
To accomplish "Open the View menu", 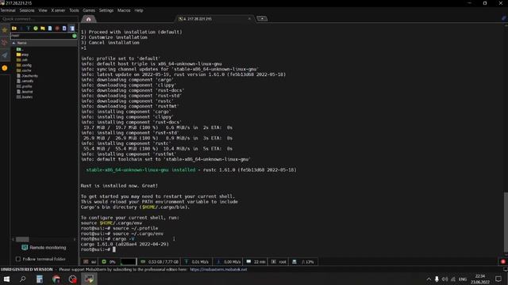I will 43,10.
